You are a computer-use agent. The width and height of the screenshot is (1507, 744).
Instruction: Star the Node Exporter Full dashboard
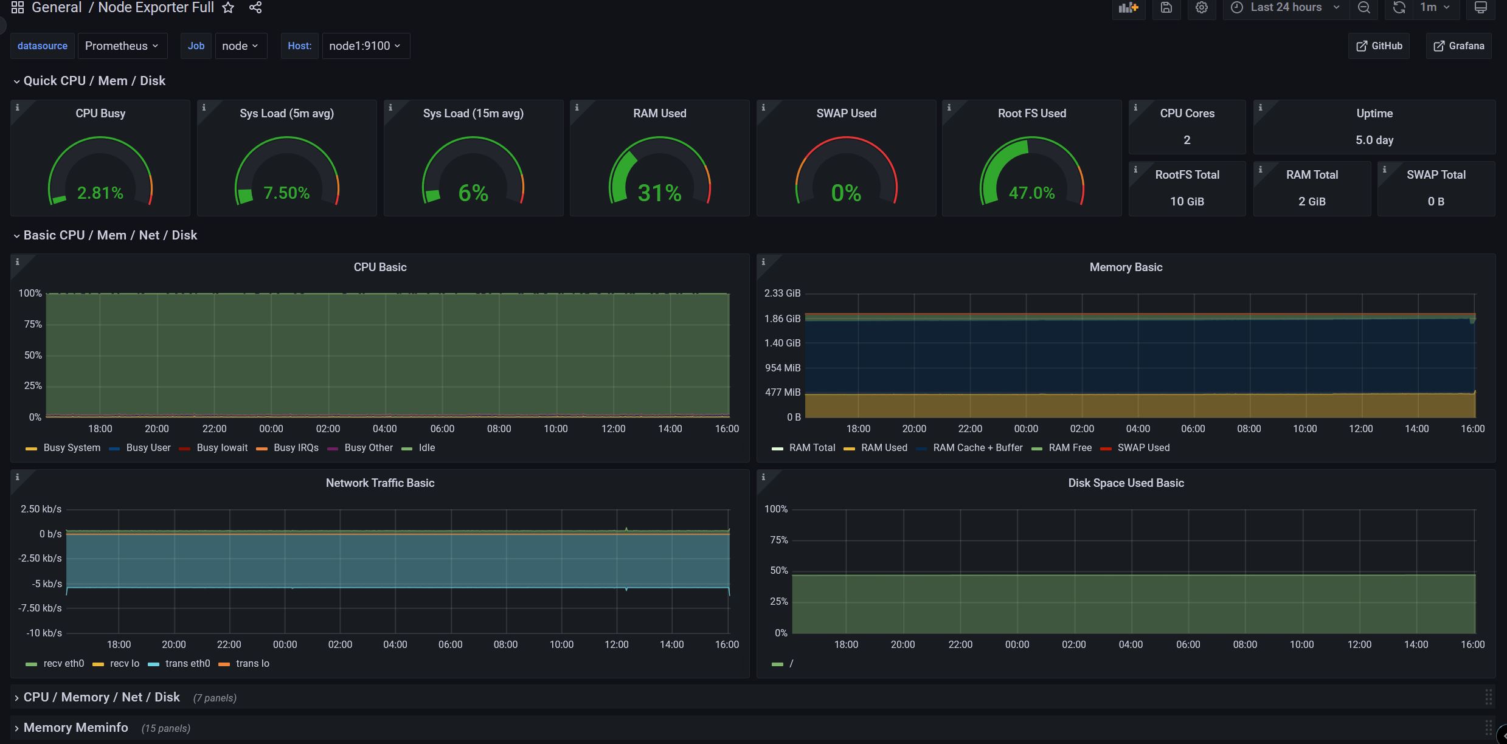pyautogui.click(x=228, y=7)
